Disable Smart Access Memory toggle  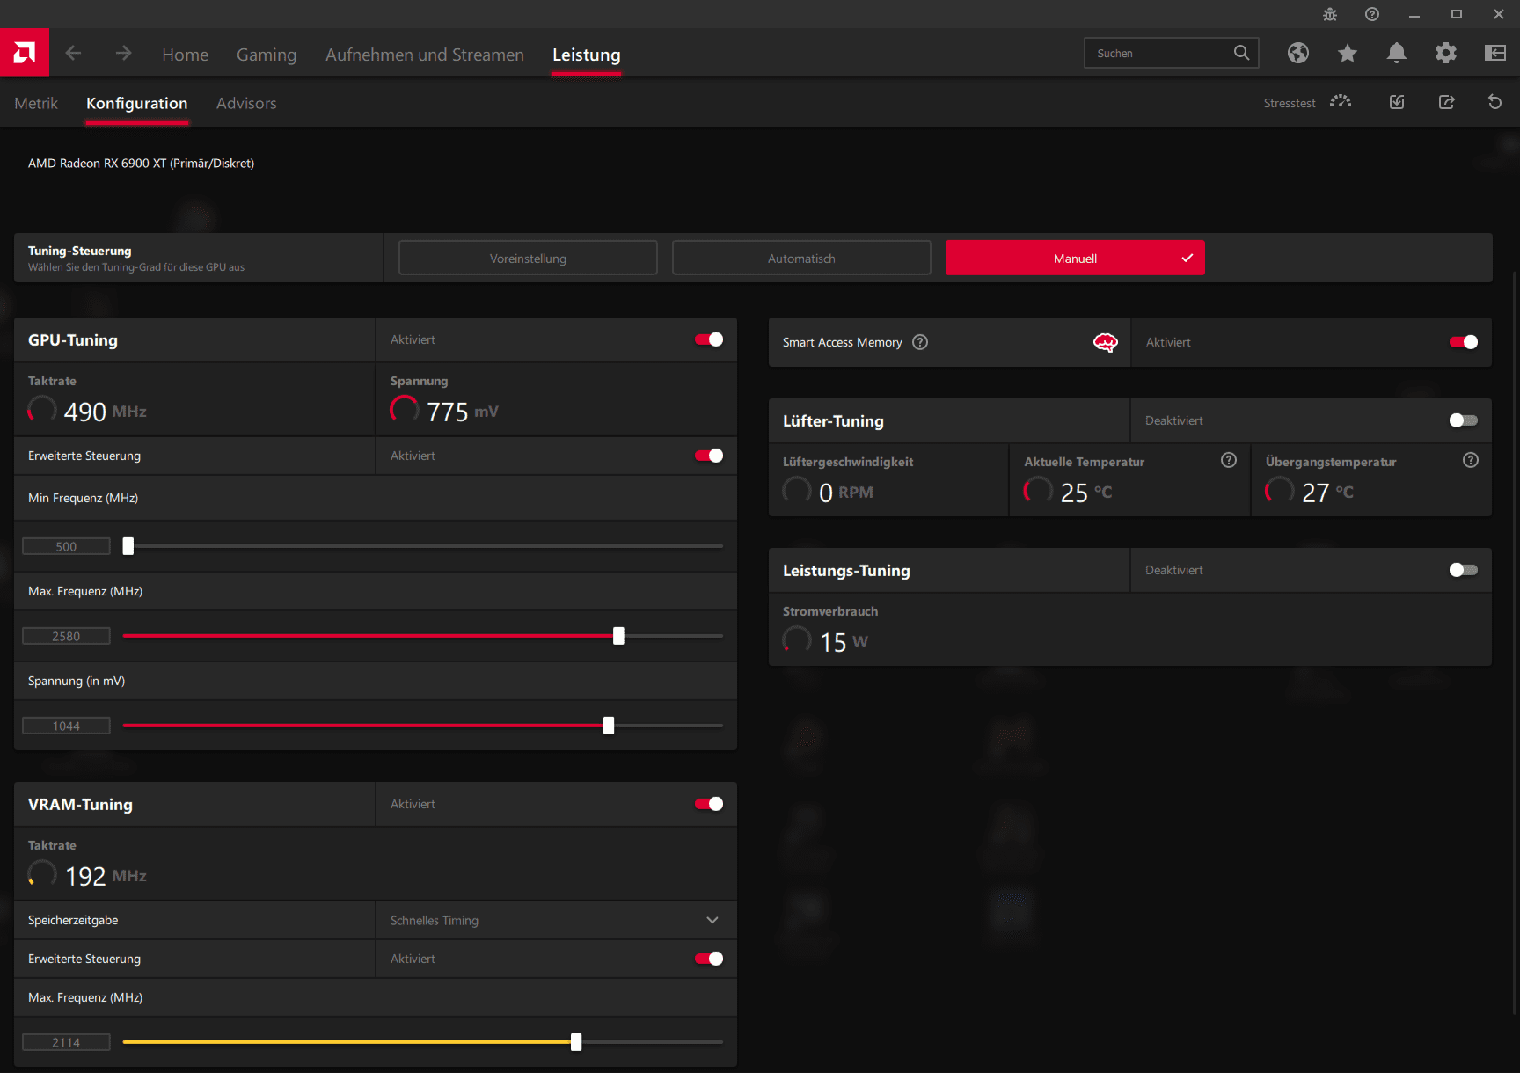1464,342
